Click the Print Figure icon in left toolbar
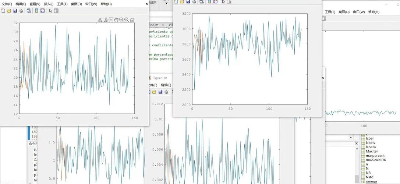400x184 pixels. click(21, 11)
